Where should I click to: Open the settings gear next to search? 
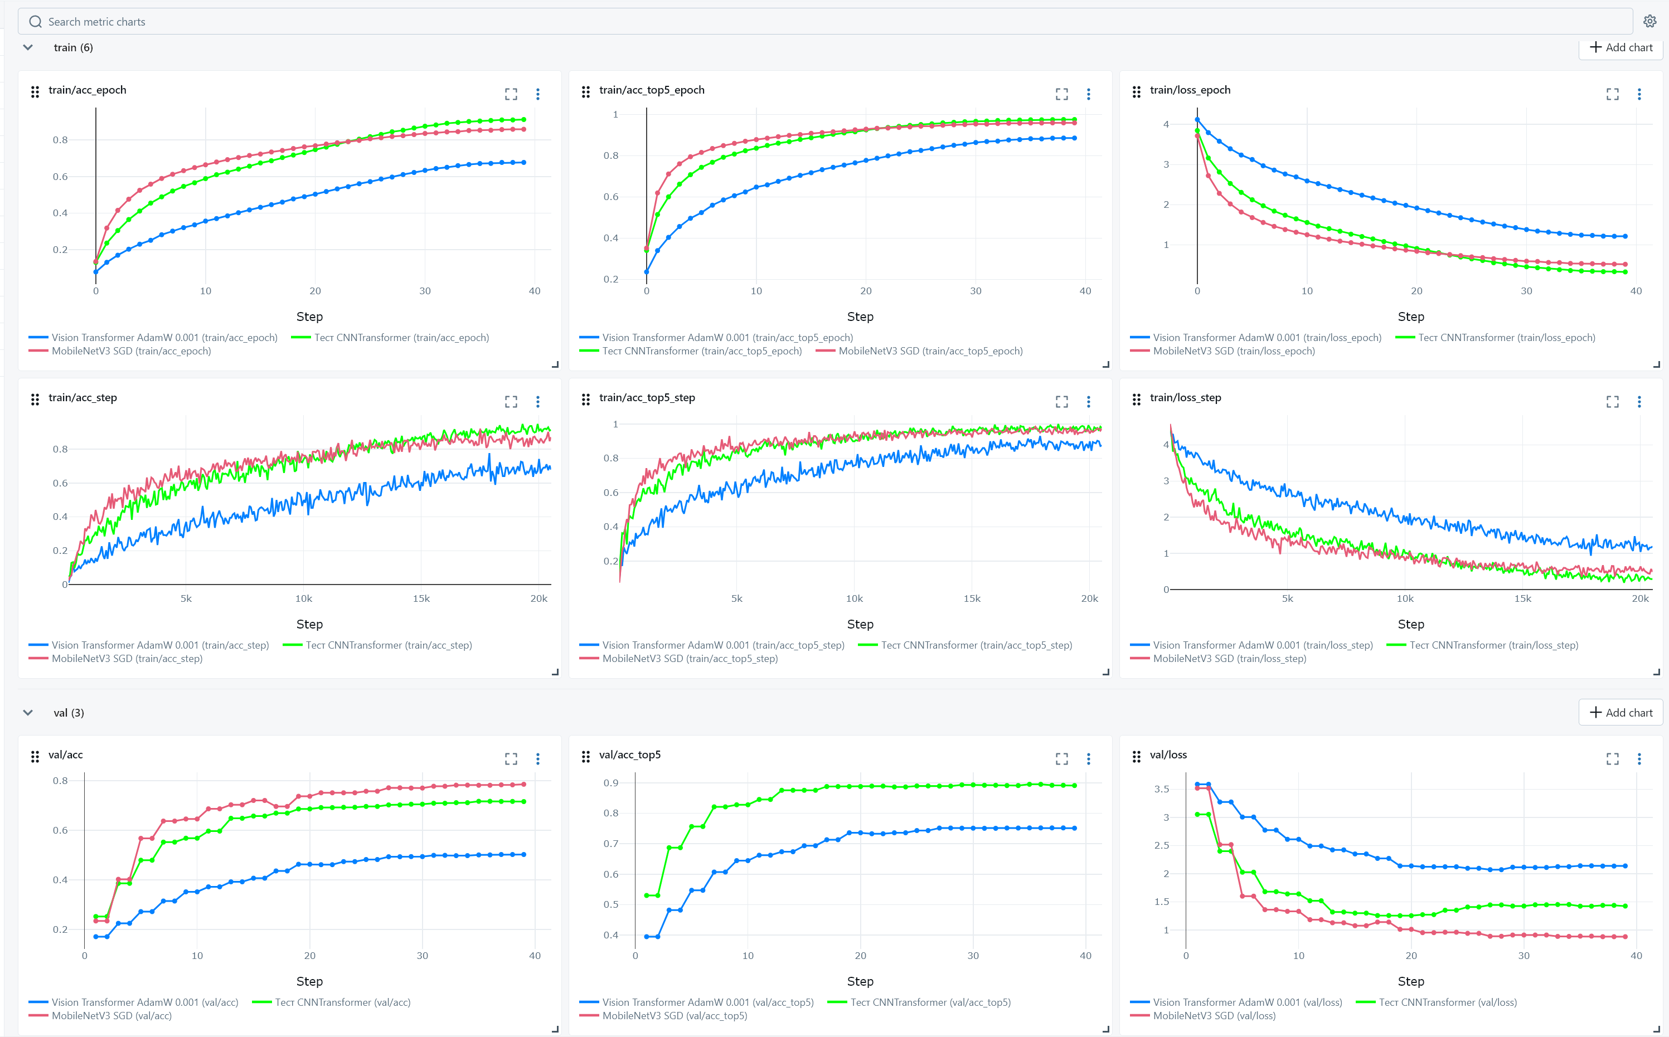[x=1650, y=21]
